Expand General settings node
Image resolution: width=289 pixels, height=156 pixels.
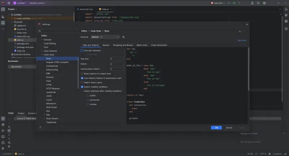(x=42, y=40)
